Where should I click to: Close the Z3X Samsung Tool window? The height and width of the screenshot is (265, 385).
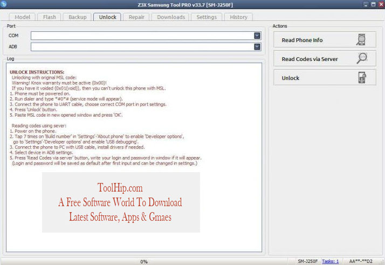(381, 4)
